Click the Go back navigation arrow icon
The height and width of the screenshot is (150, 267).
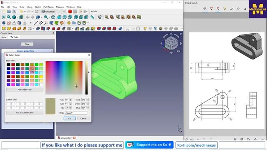[28, 17]
